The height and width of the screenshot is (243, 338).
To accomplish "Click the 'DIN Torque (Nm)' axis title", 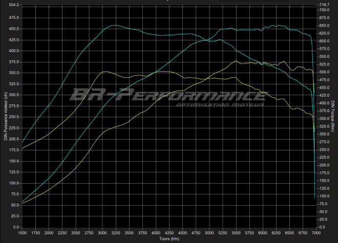I will 332,116.
